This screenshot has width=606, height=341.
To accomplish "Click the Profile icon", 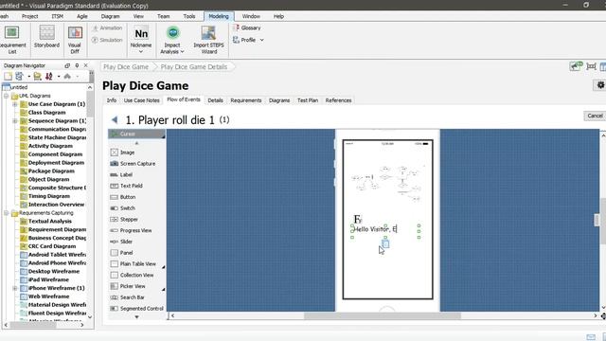I will coord(236,40).
